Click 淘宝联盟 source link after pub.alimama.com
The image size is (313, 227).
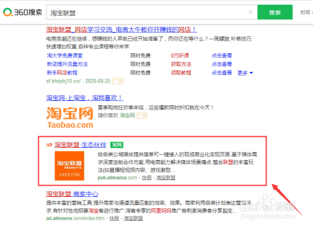click(x=166, y=178)
